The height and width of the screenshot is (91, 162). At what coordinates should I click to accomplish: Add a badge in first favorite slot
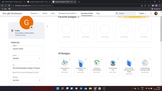(x=66, y=32)
